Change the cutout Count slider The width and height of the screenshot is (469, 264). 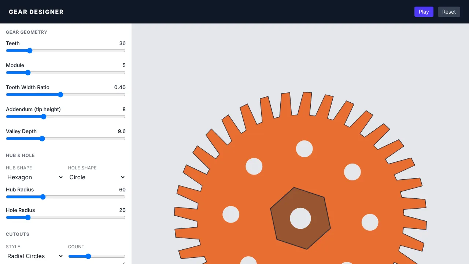pos(97,256)
